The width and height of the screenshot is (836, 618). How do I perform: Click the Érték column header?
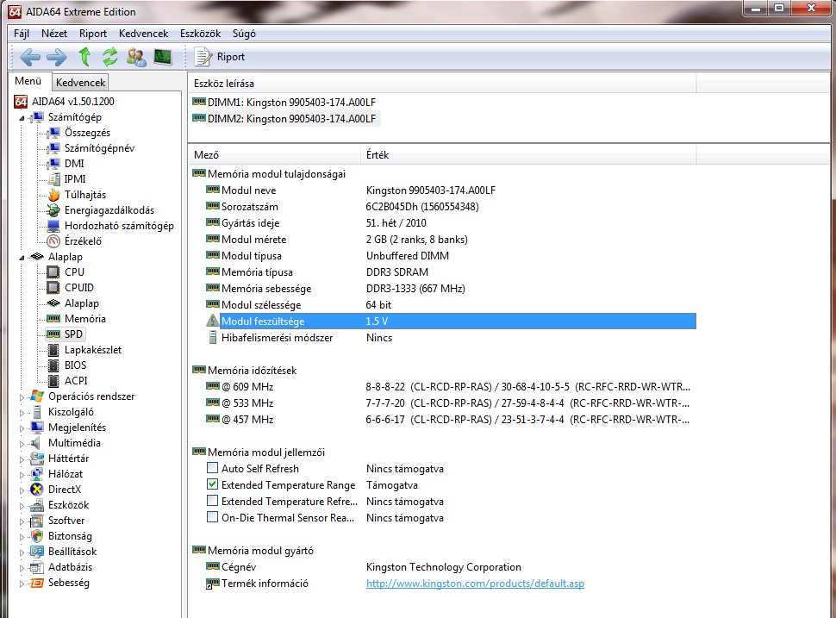click(x=529, y=154)
